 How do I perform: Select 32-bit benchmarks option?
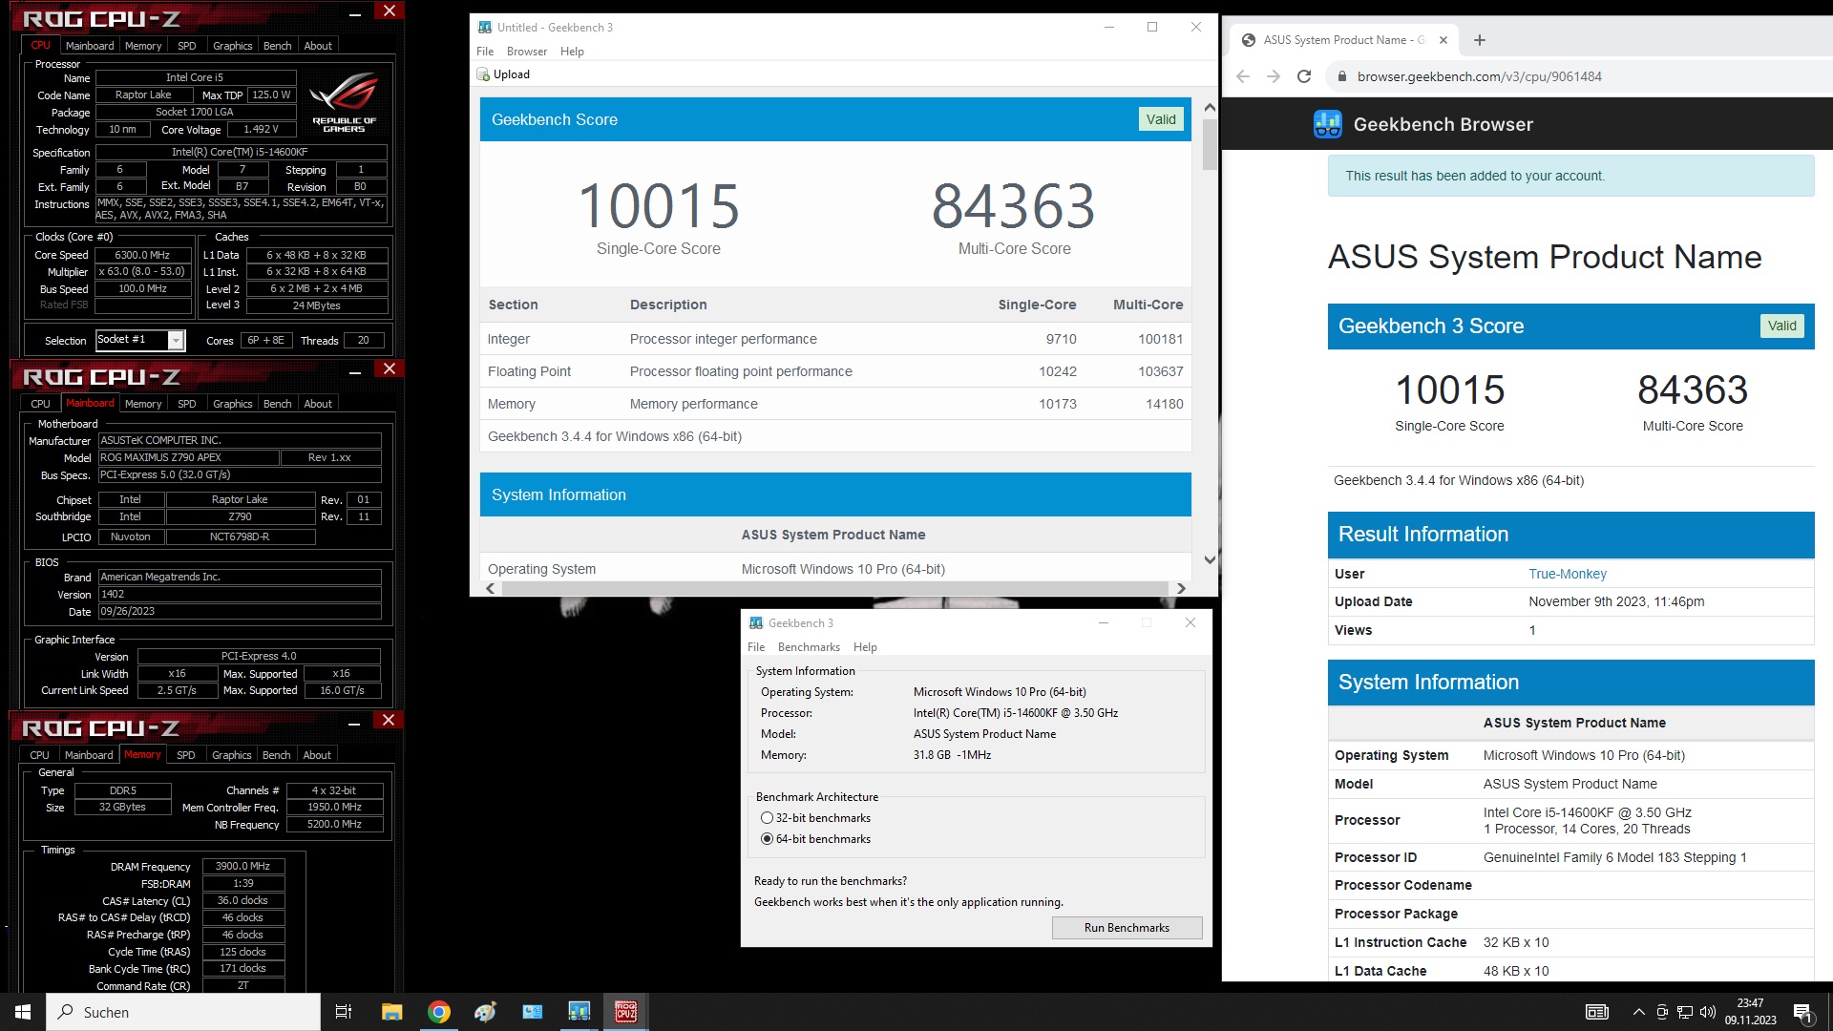point(767,818)
